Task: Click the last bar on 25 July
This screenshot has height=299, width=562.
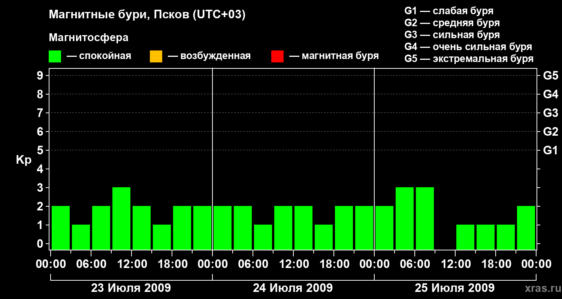Action: [526, 228]
